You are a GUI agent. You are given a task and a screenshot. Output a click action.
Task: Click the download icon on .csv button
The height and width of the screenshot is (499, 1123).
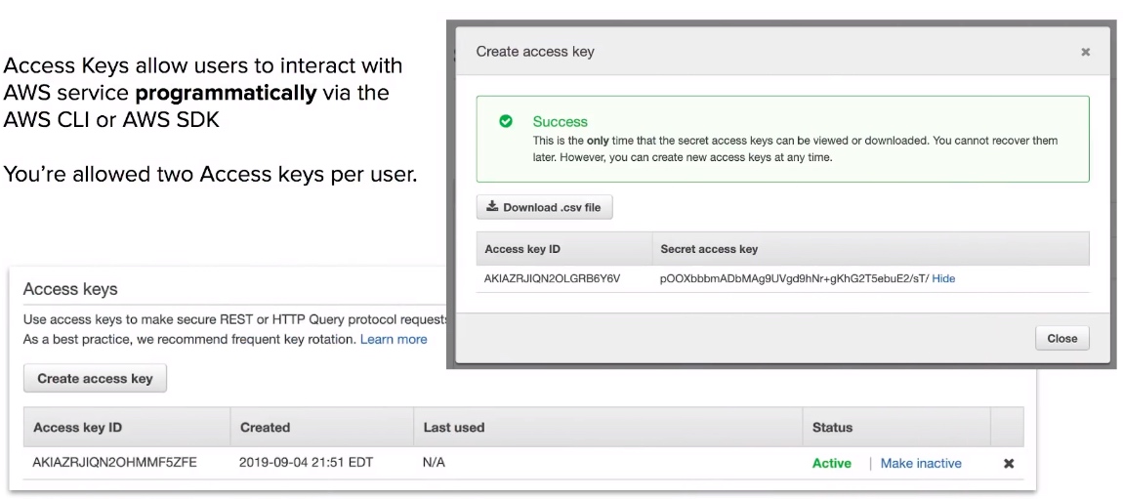(492, 207)
